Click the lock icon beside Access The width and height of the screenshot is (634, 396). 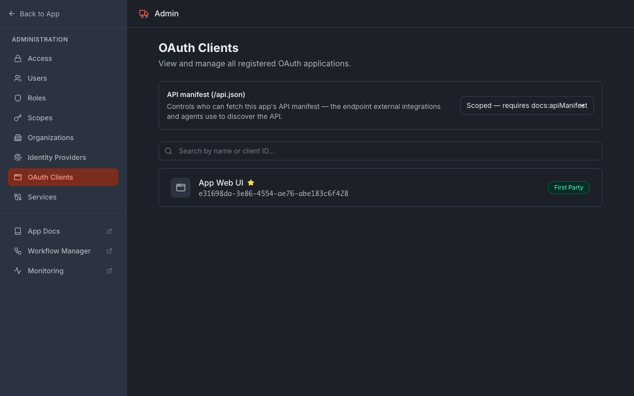tap(18, 58)
